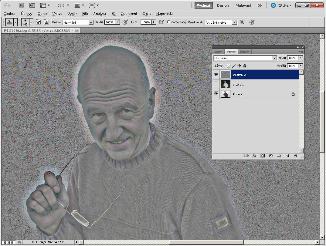Click the trash icon to delete layer

(295, 156)
